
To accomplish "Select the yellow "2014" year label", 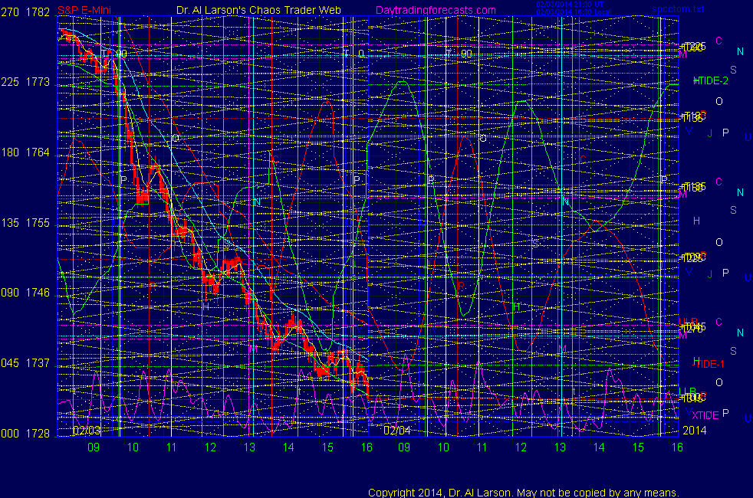I will (695, 431).
